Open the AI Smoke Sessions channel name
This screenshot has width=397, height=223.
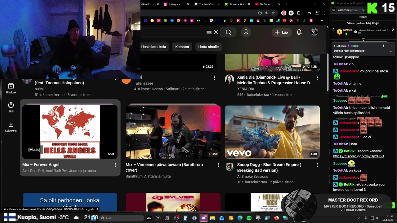pos(253,177)
